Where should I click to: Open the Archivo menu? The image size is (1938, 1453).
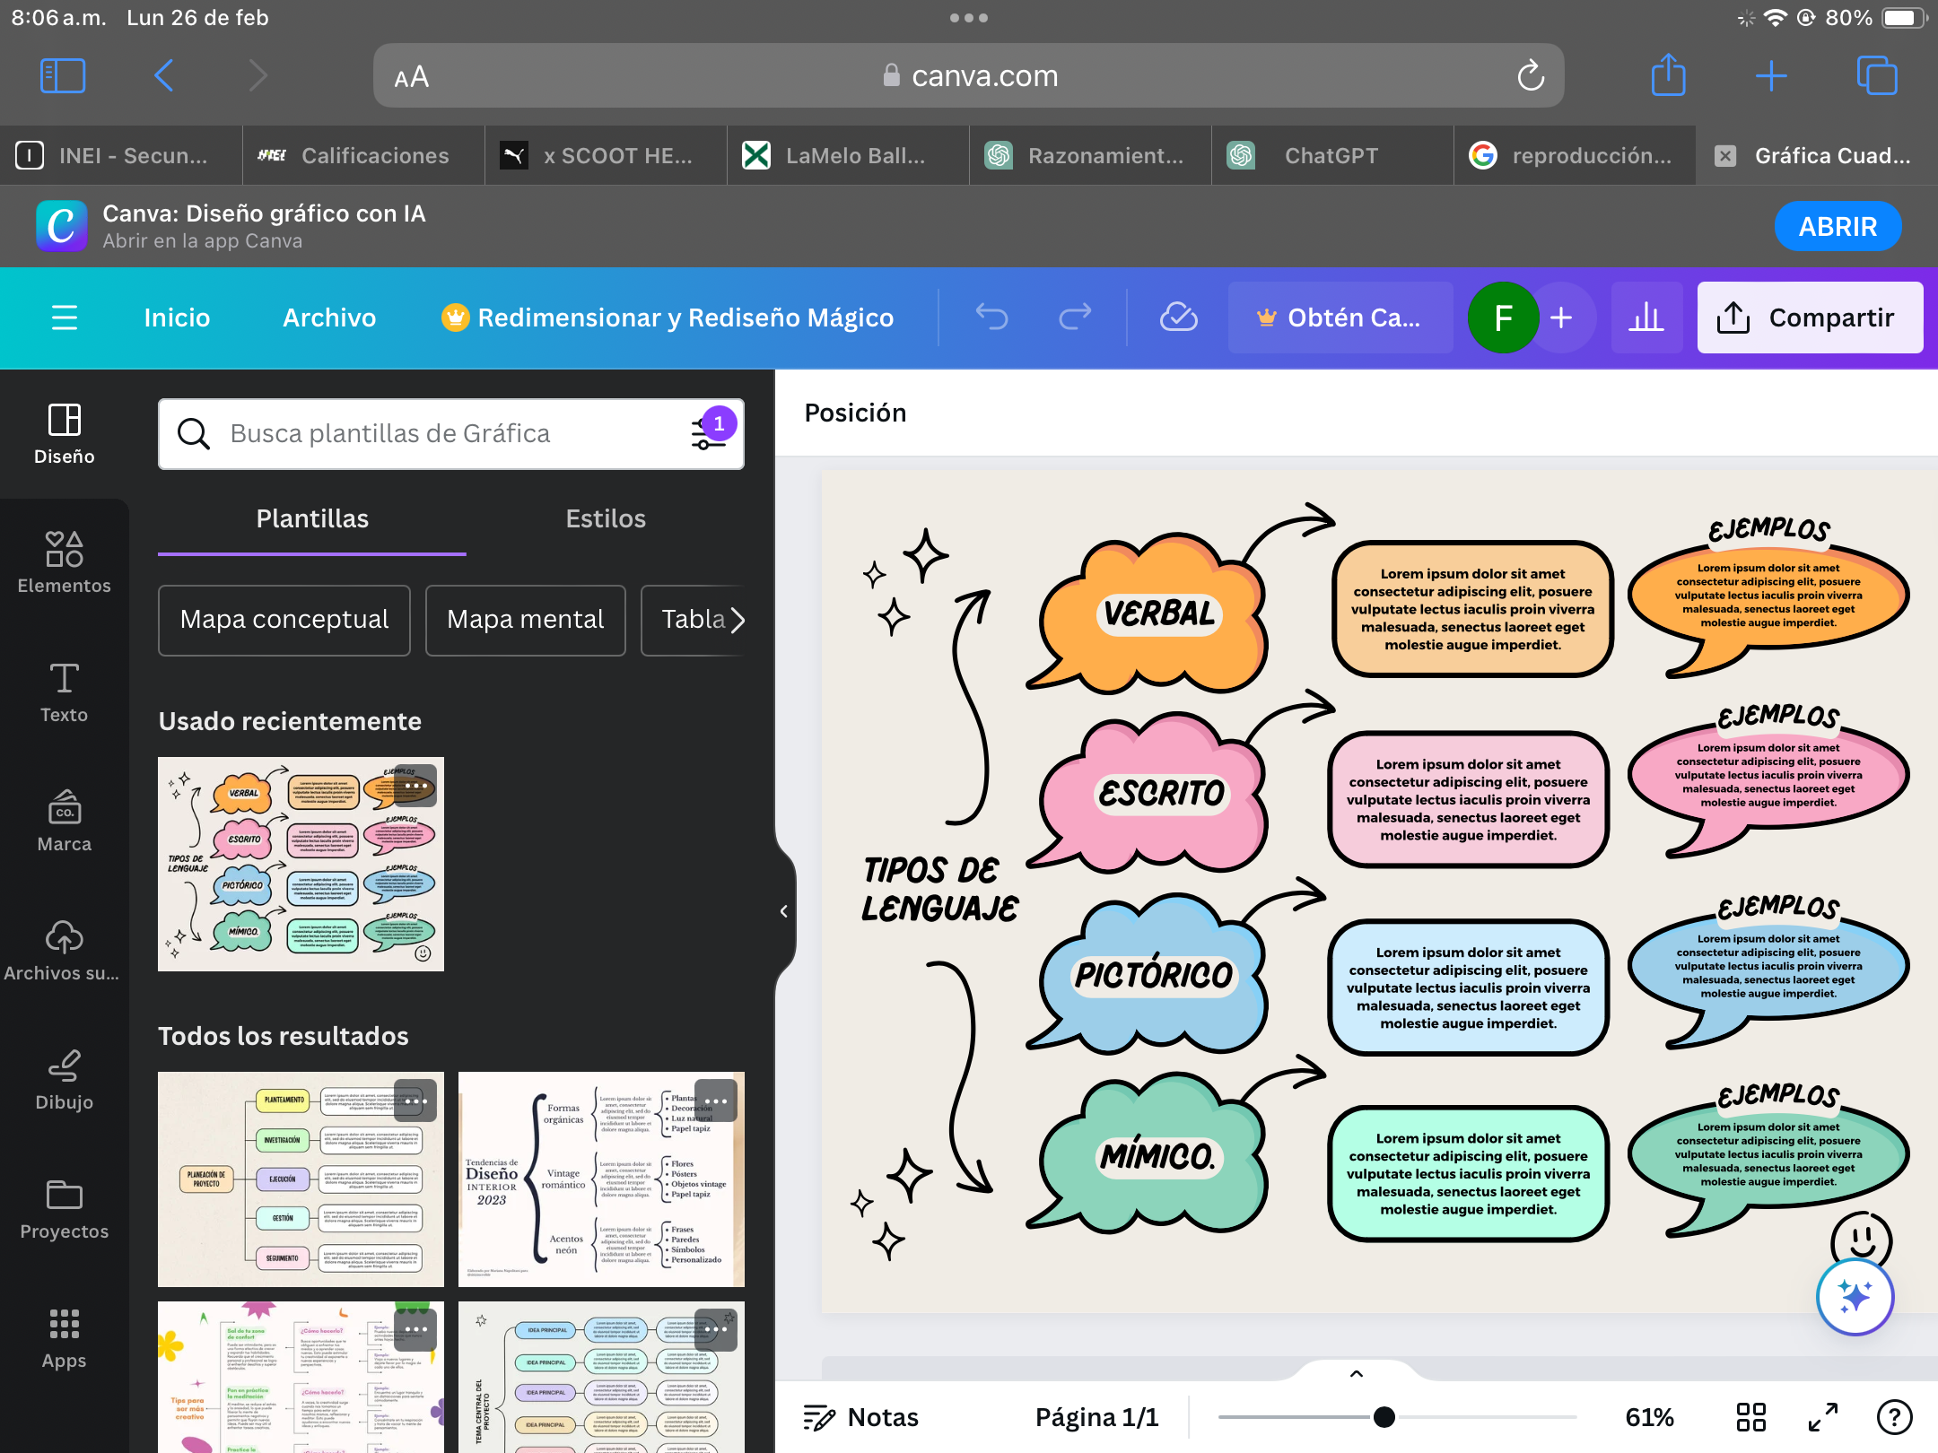click(x=329, y=318)
